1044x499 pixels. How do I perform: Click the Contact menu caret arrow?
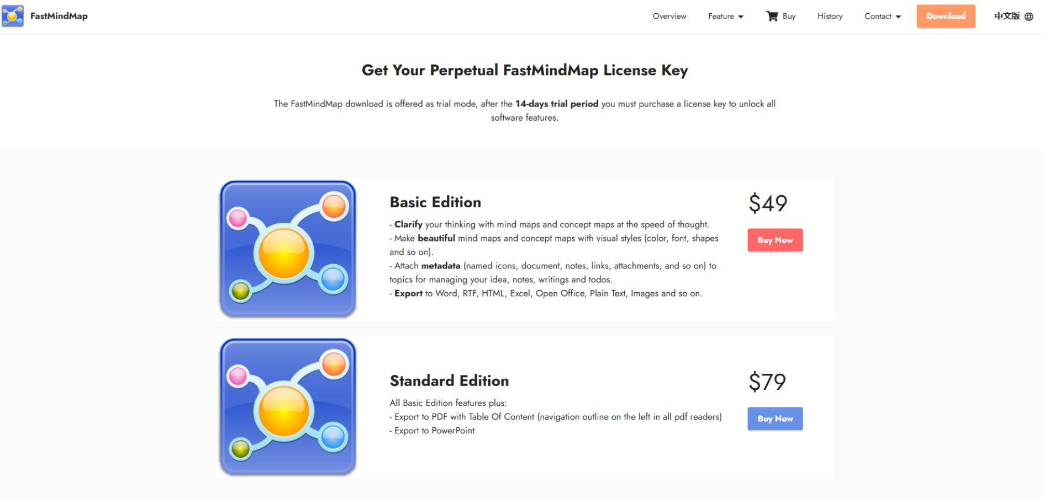point(898,17)
